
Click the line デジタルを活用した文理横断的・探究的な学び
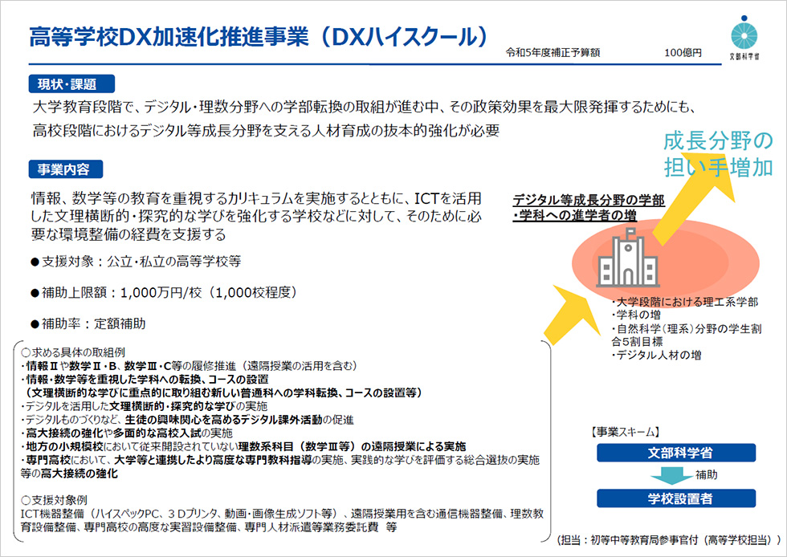click(x=144, y=406)
